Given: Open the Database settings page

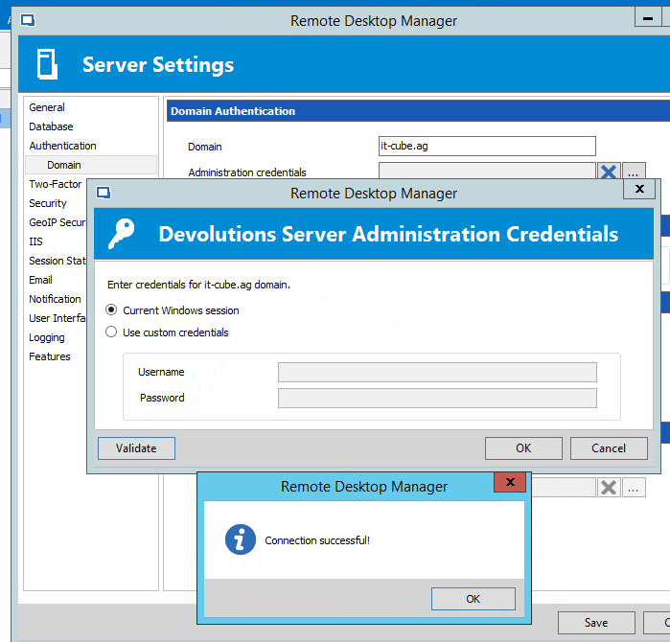Looking at the screenshot, I should pos(51,126).
